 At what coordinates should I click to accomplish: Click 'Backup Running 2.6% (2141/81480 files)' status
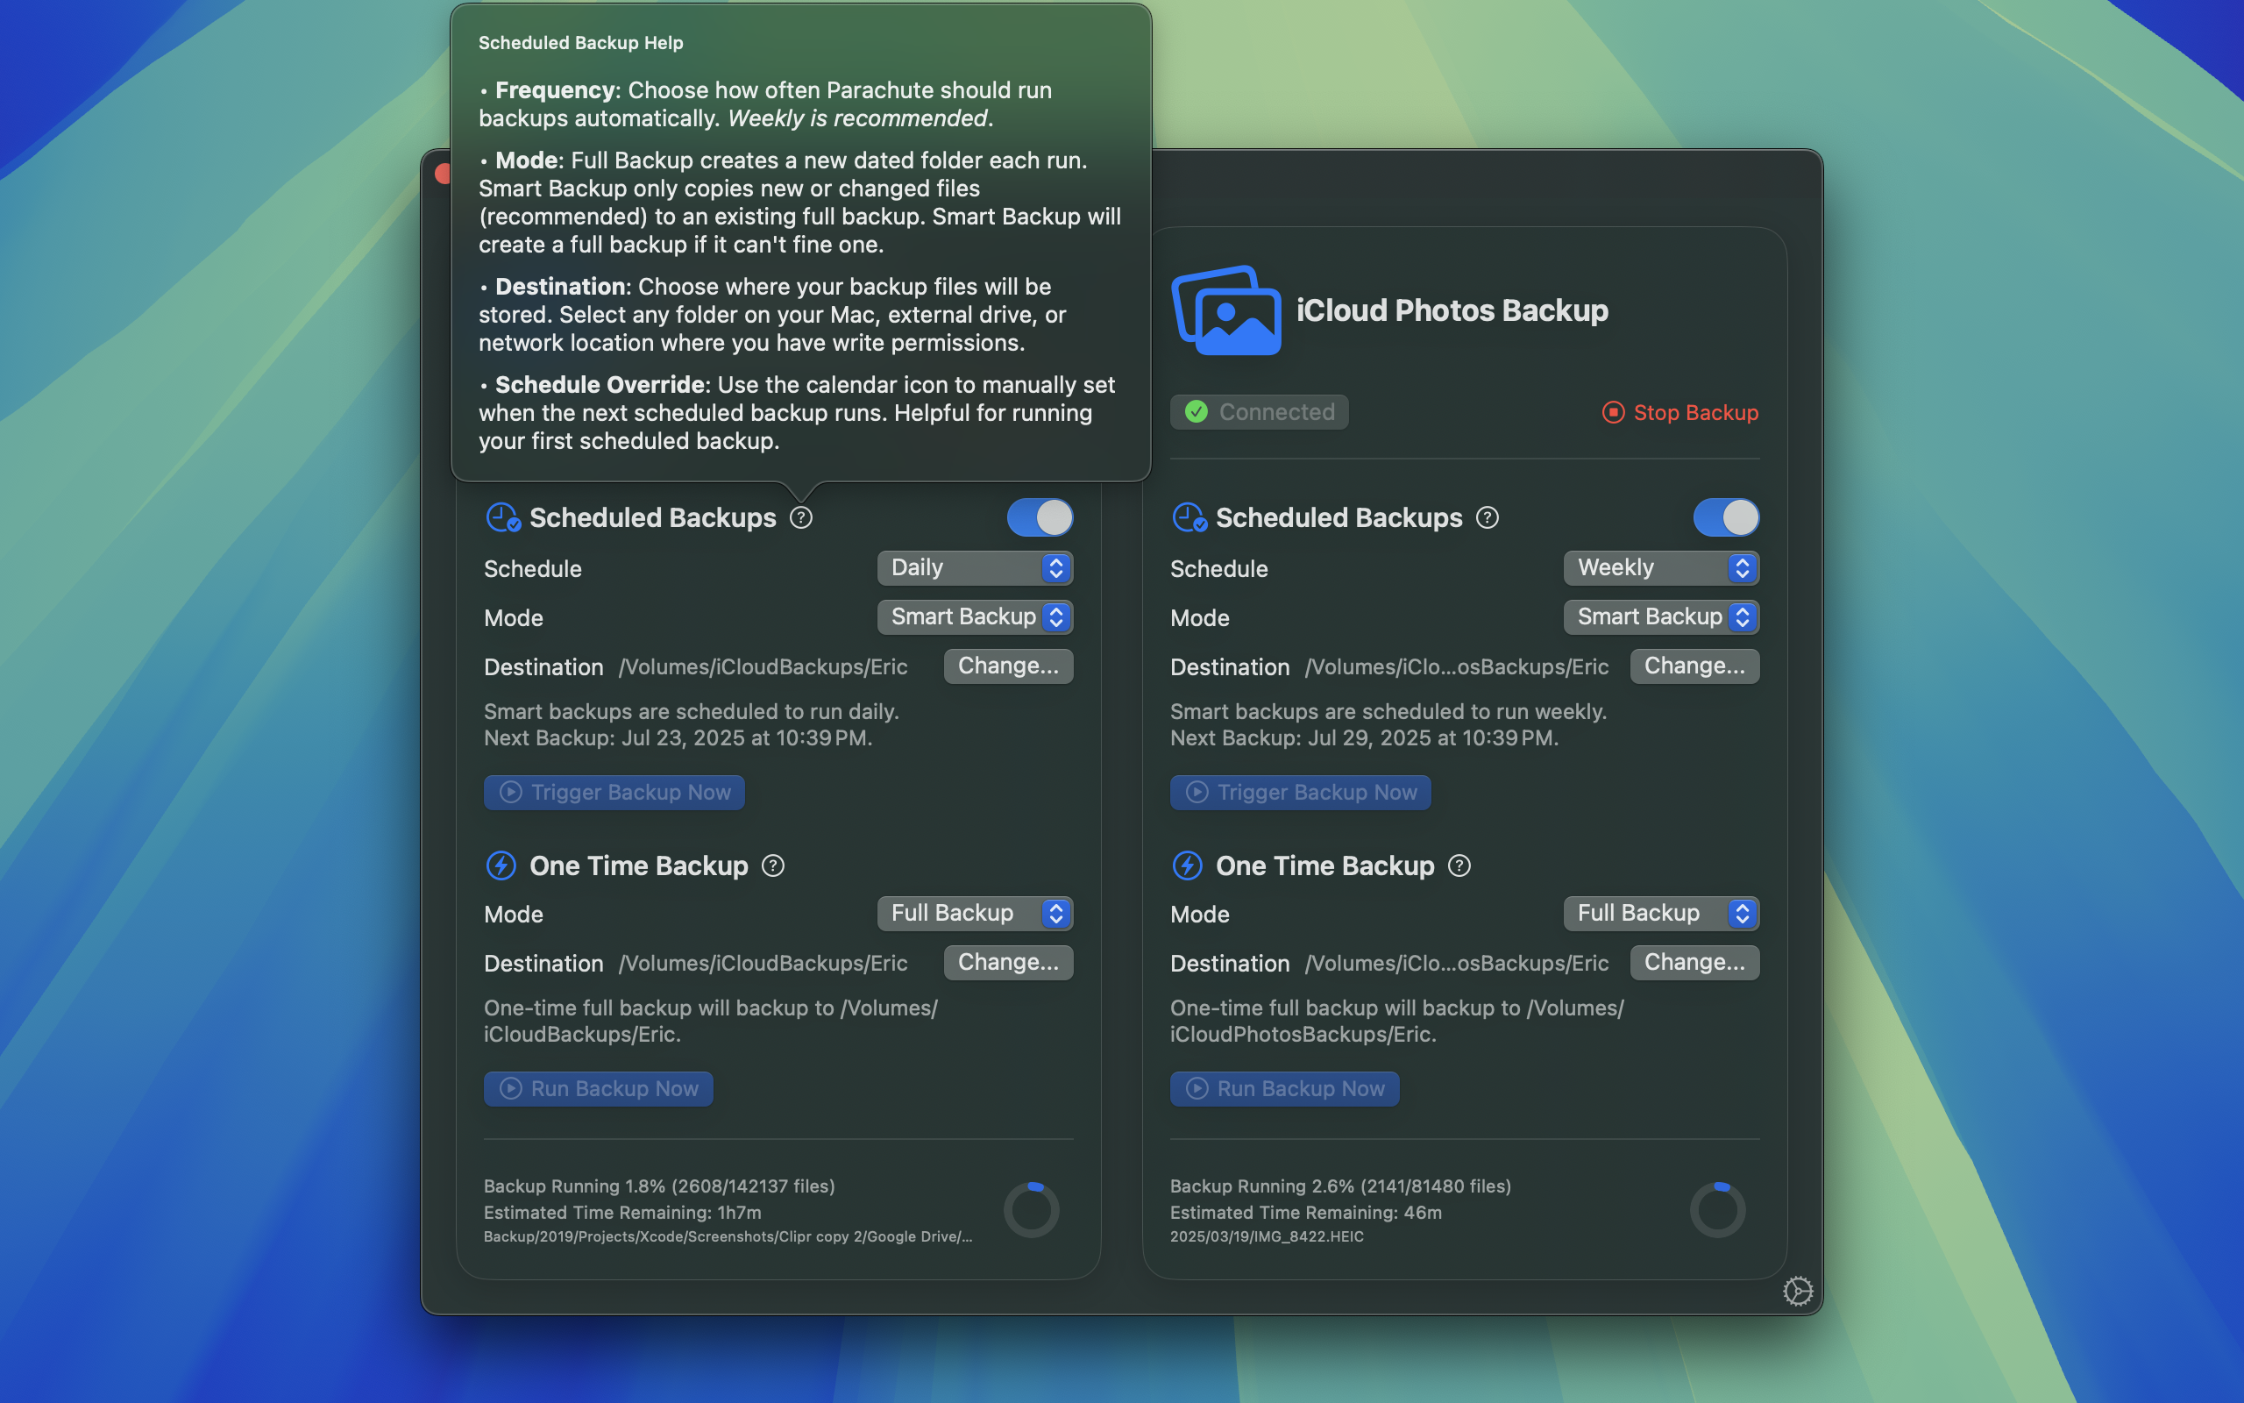(x=1341, y=1186)
